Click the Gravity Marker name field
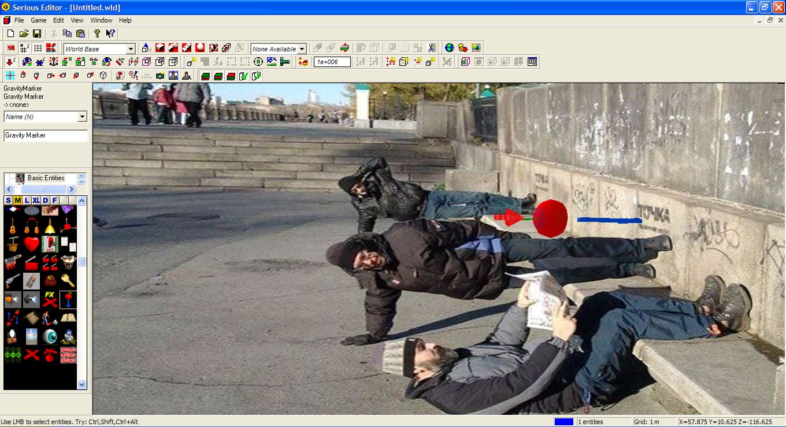This screenshot has width=786, height=427. pyautogui.click(x=46, y=135)
